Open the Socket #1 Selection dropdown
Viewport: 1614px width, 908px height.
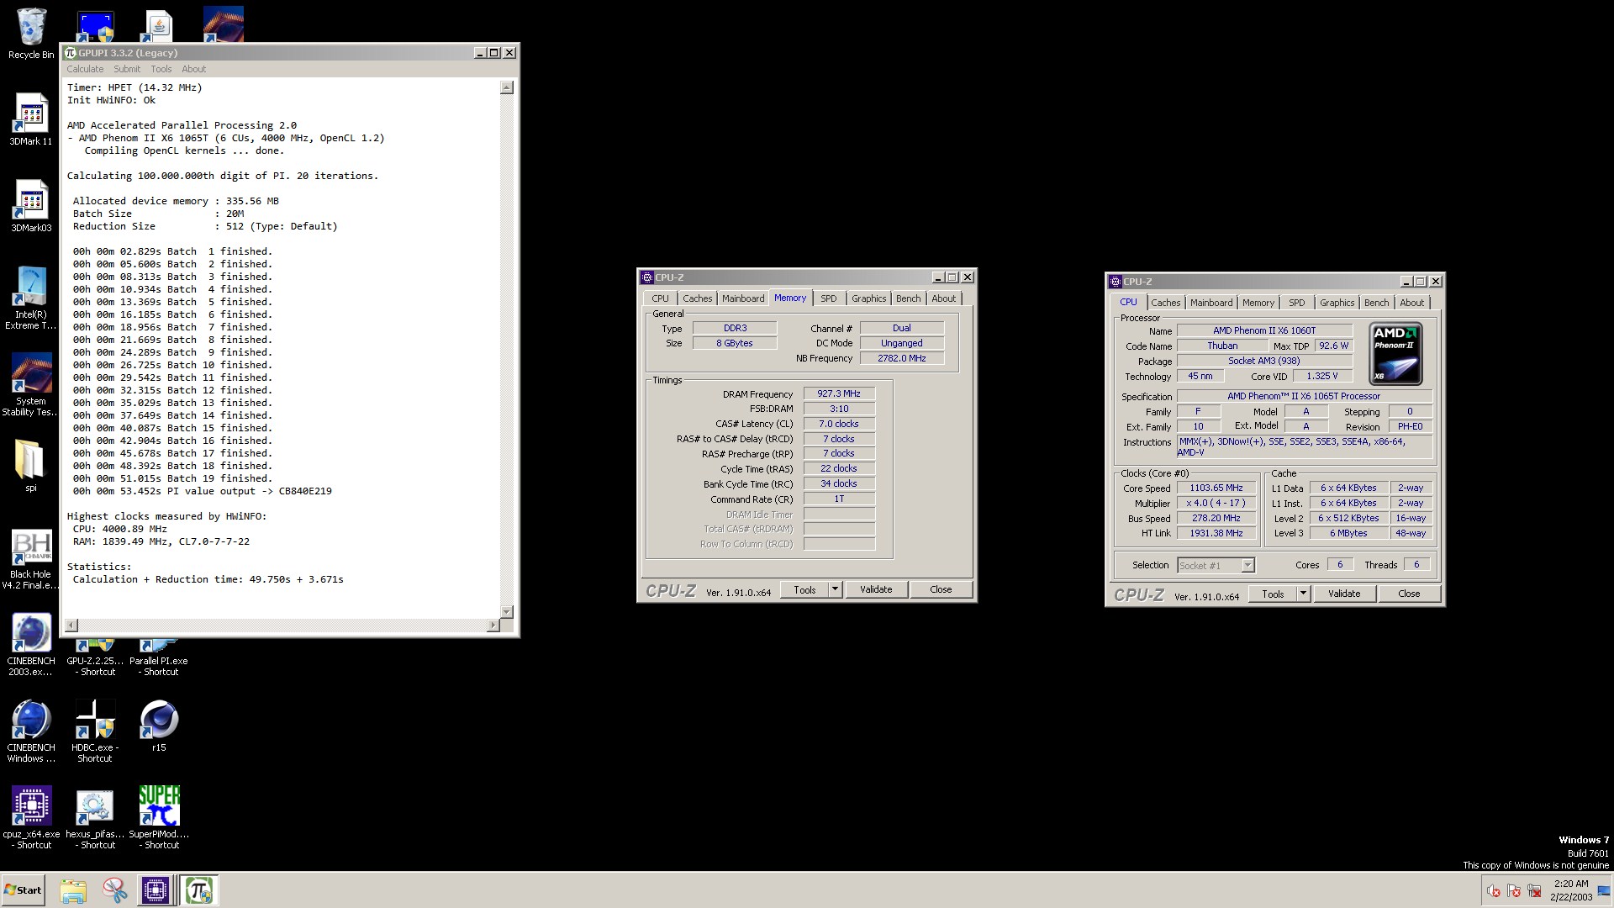1216,566
